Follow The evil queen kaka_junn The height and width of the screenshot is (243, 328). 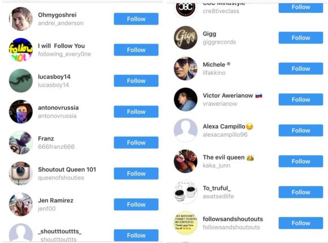click(x=301, y=161)
